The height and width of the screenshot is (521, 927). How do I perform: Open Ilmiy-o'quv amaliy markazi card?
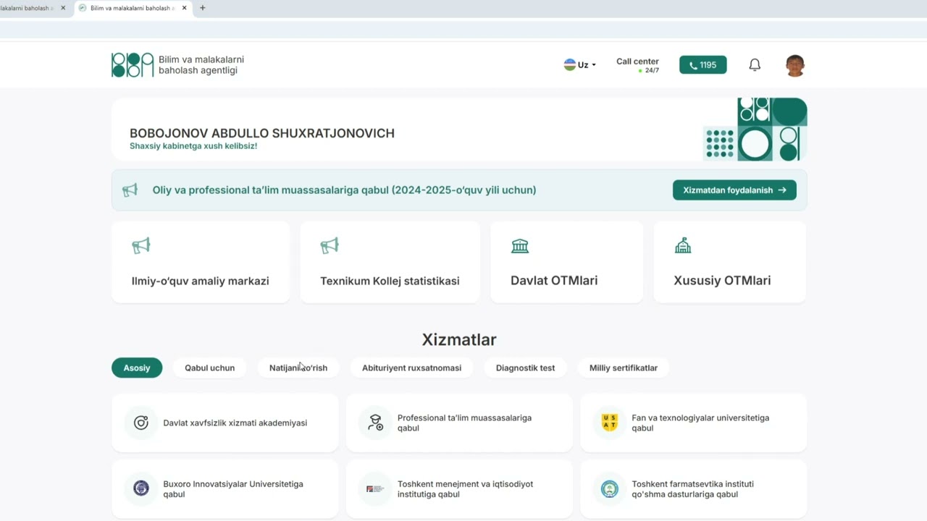(201, 262)
